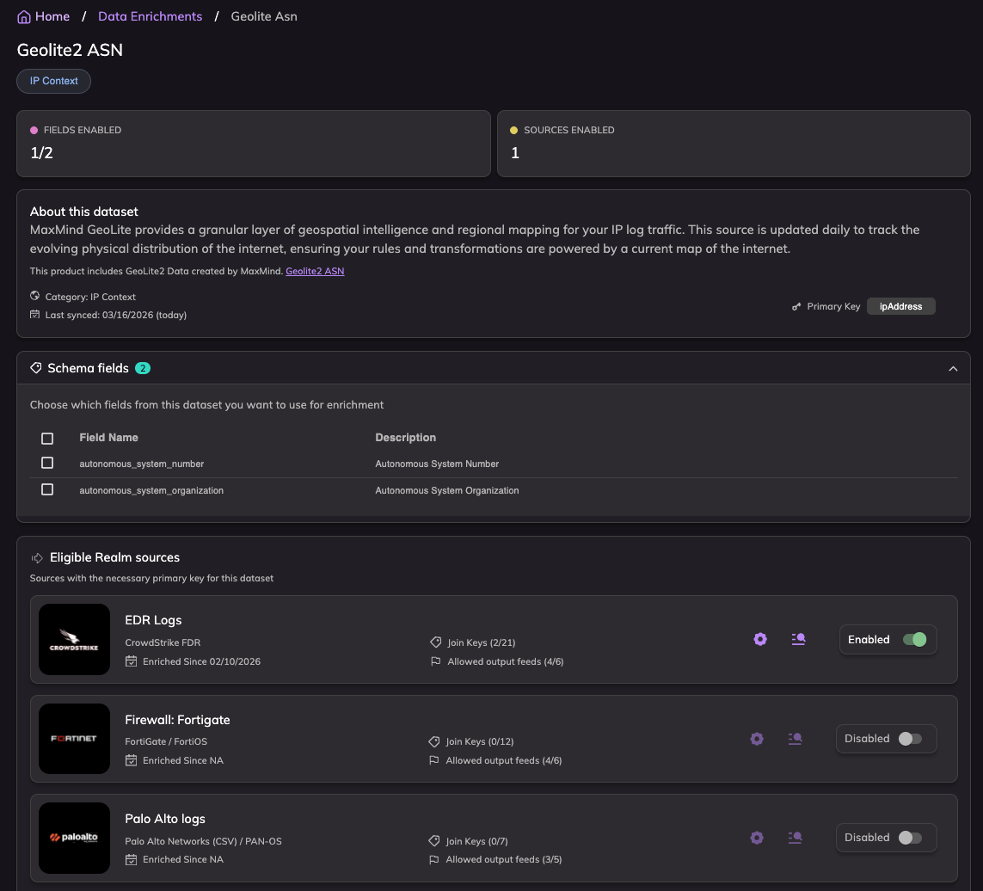Click the Home icon in breadcrumb

tap(24, 17)
